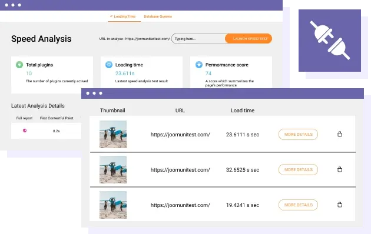The height and width of the screenshot is (234, 371).
Task: Delete the 19.4241 s test entry
Action: (x=340, y=205)
